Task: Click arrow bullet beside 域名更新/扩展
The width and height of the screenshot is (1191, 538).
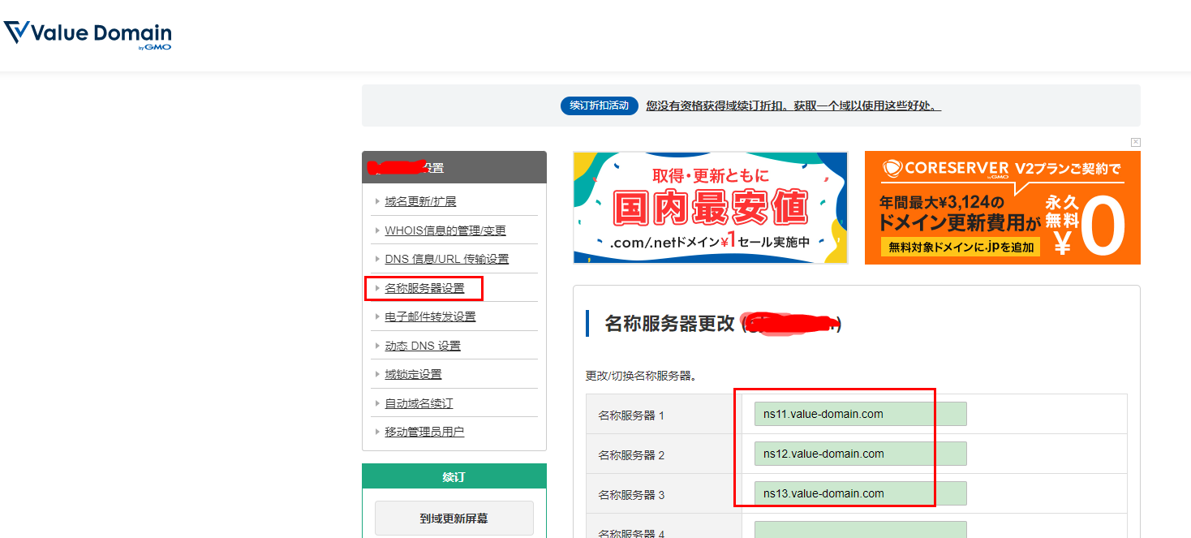Action: click(377, 201)
